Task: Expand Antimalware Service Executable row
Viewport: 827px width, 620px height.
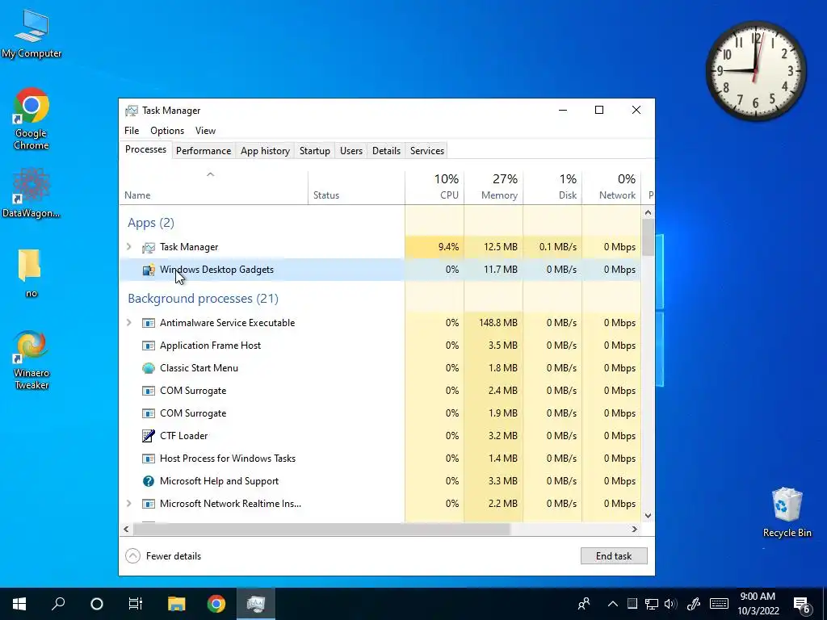Action: click(128, 323)
